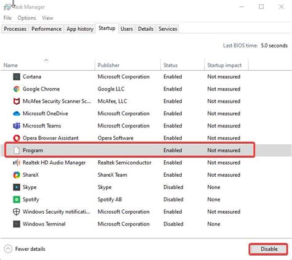The height and width of the screenshot is (260, 292).
Task: Switch to the Performance tab
Action: tap(46, 29)
